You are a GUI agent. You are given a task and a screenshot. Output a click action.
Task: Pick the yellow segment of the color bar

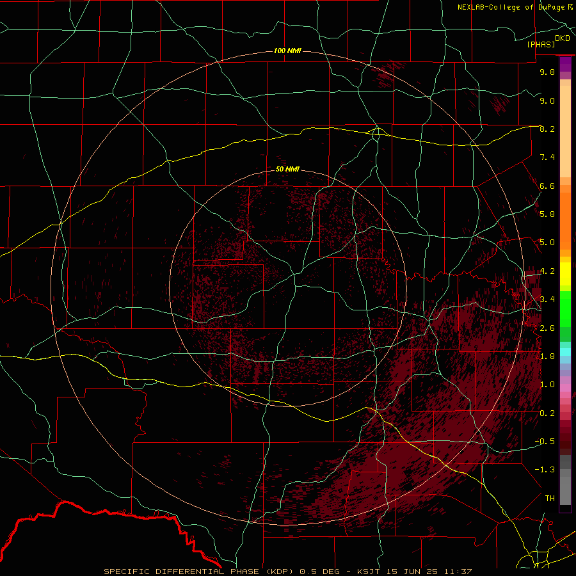[565, 274]
